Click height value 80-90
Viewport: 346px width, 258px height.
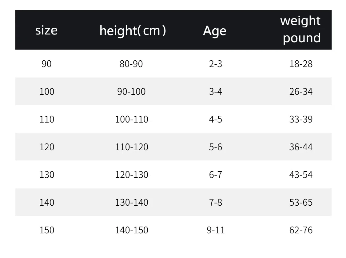pos(131,64)
